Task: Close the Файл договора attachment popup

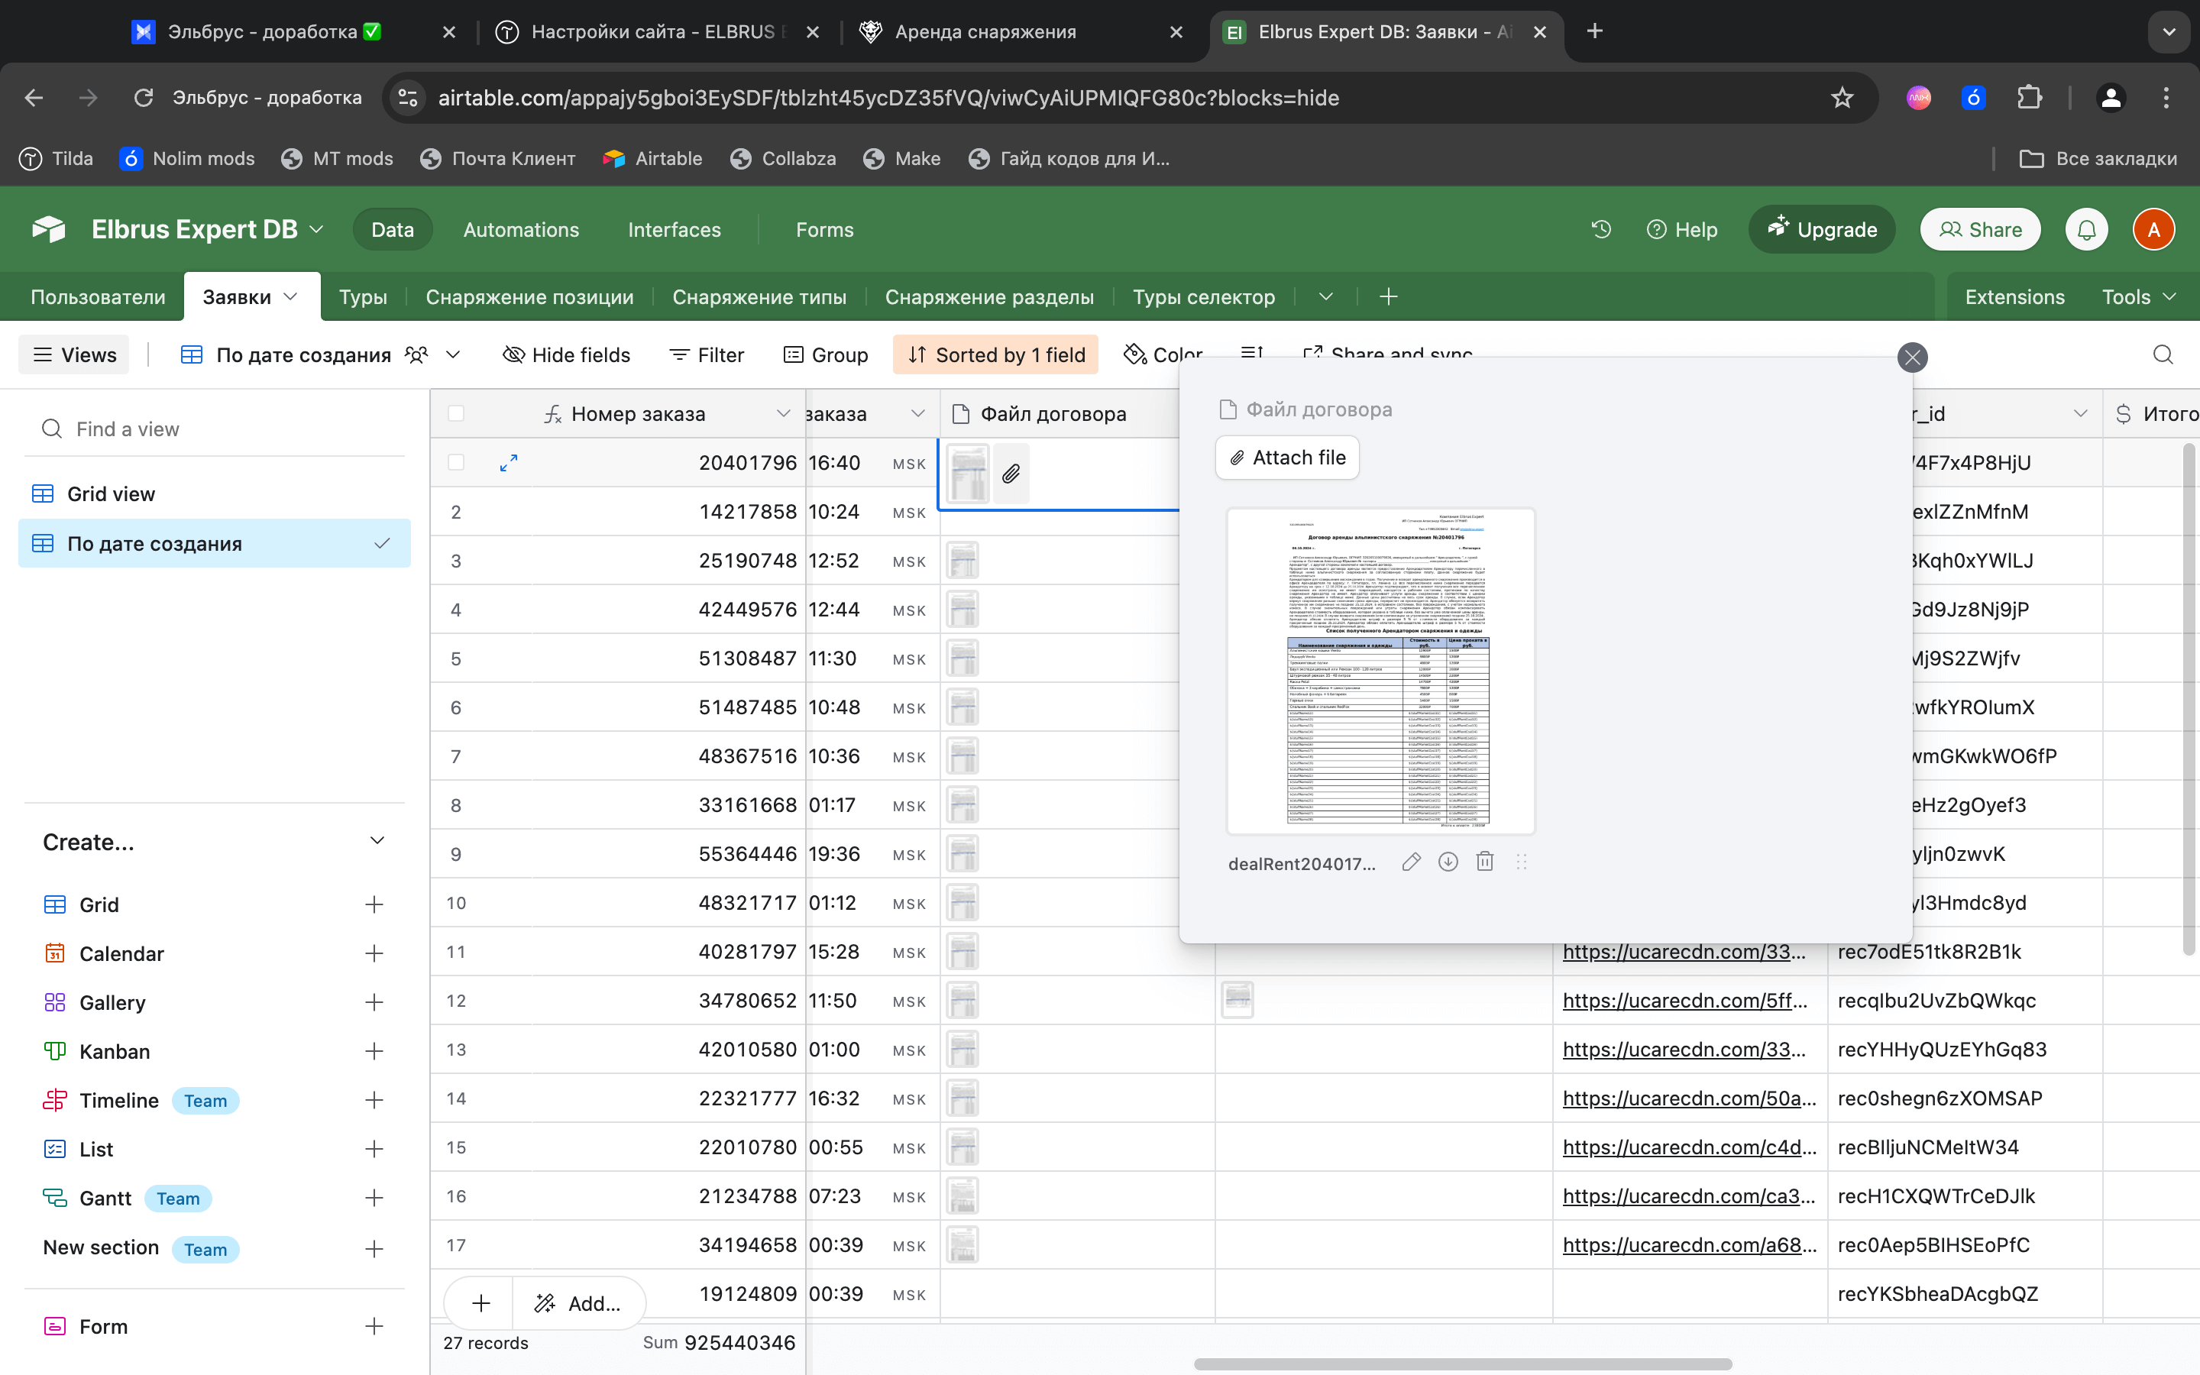Action: click(1912, 357)
